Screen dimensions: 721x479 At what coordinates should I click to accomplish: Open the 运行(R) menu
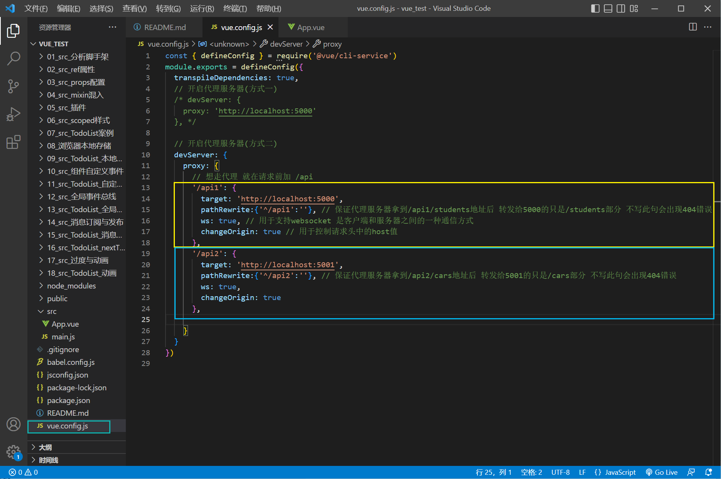coord(202,8)
